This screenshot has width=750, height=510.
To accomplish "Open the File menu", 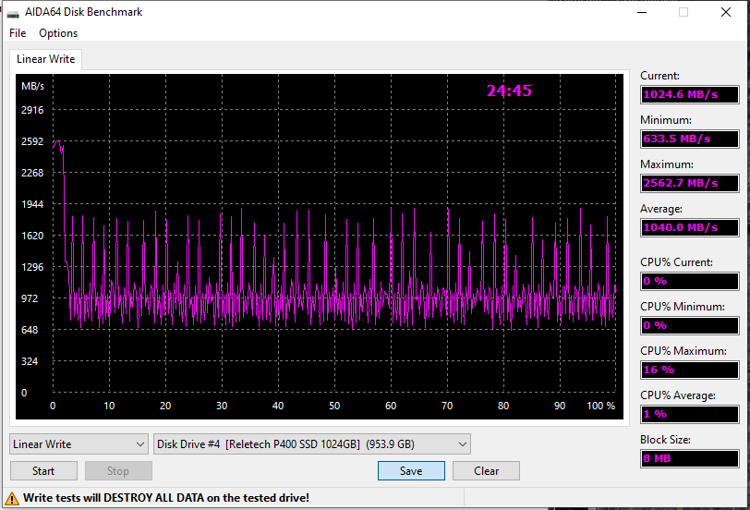I will coord(18,33).
